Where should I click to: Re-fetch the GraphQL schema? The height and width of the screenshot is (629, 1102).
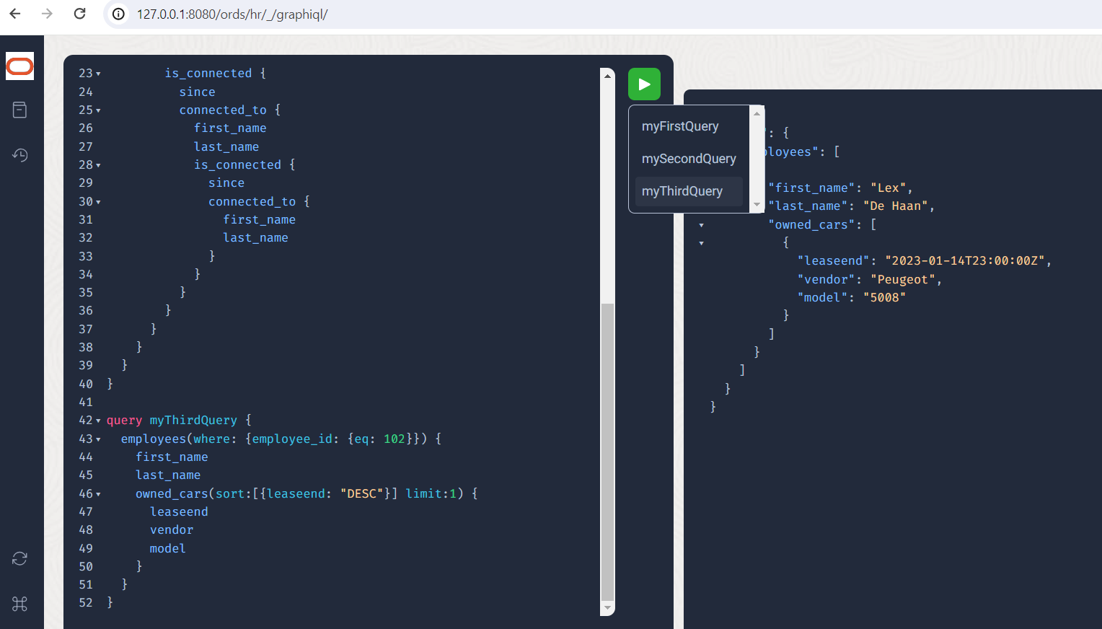19,558
